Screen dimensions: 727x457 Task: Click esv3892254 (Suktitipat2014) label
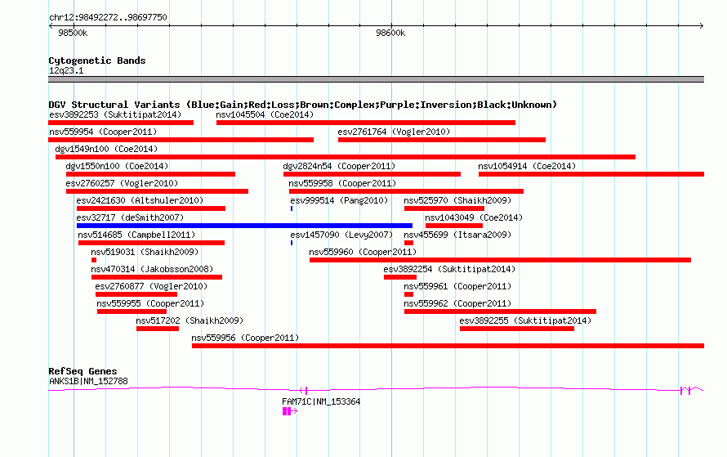coord(450,269)
